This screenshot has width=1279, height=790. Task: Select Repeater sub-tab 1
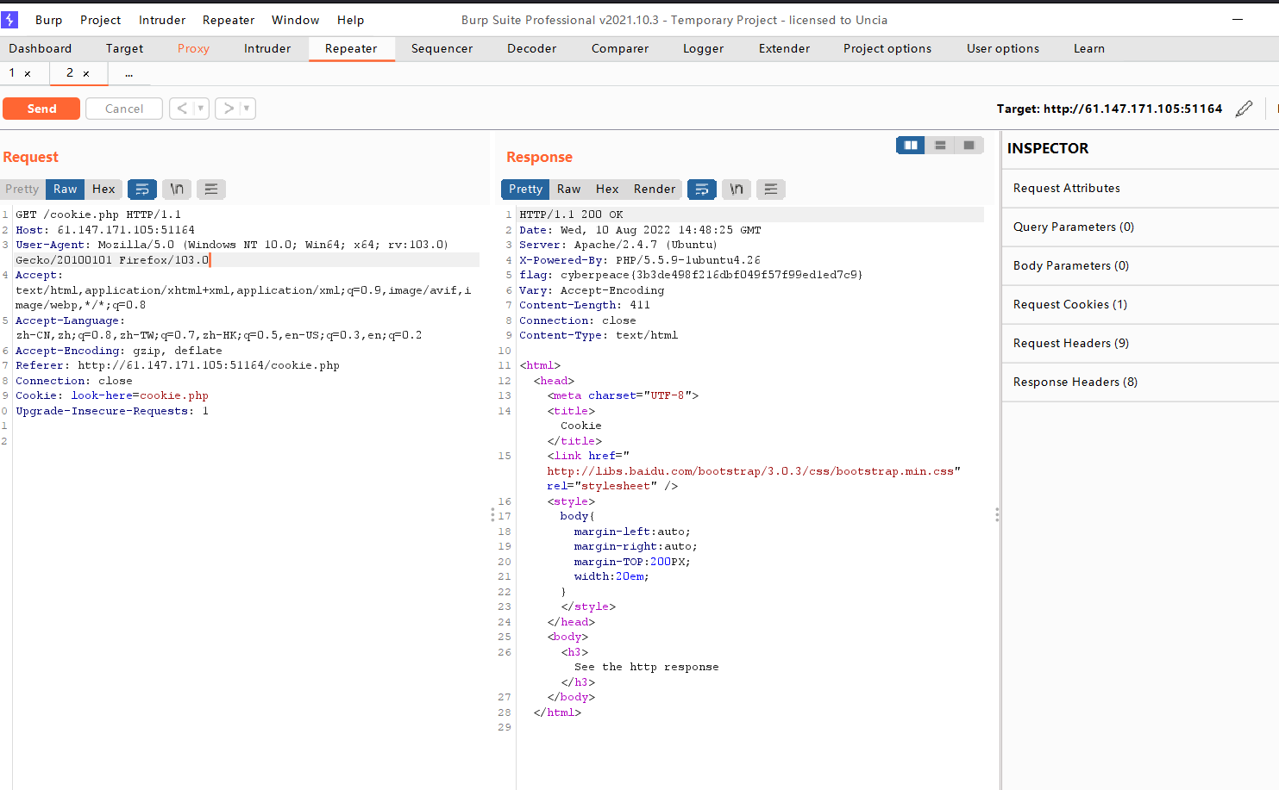(x=12, y=73)
